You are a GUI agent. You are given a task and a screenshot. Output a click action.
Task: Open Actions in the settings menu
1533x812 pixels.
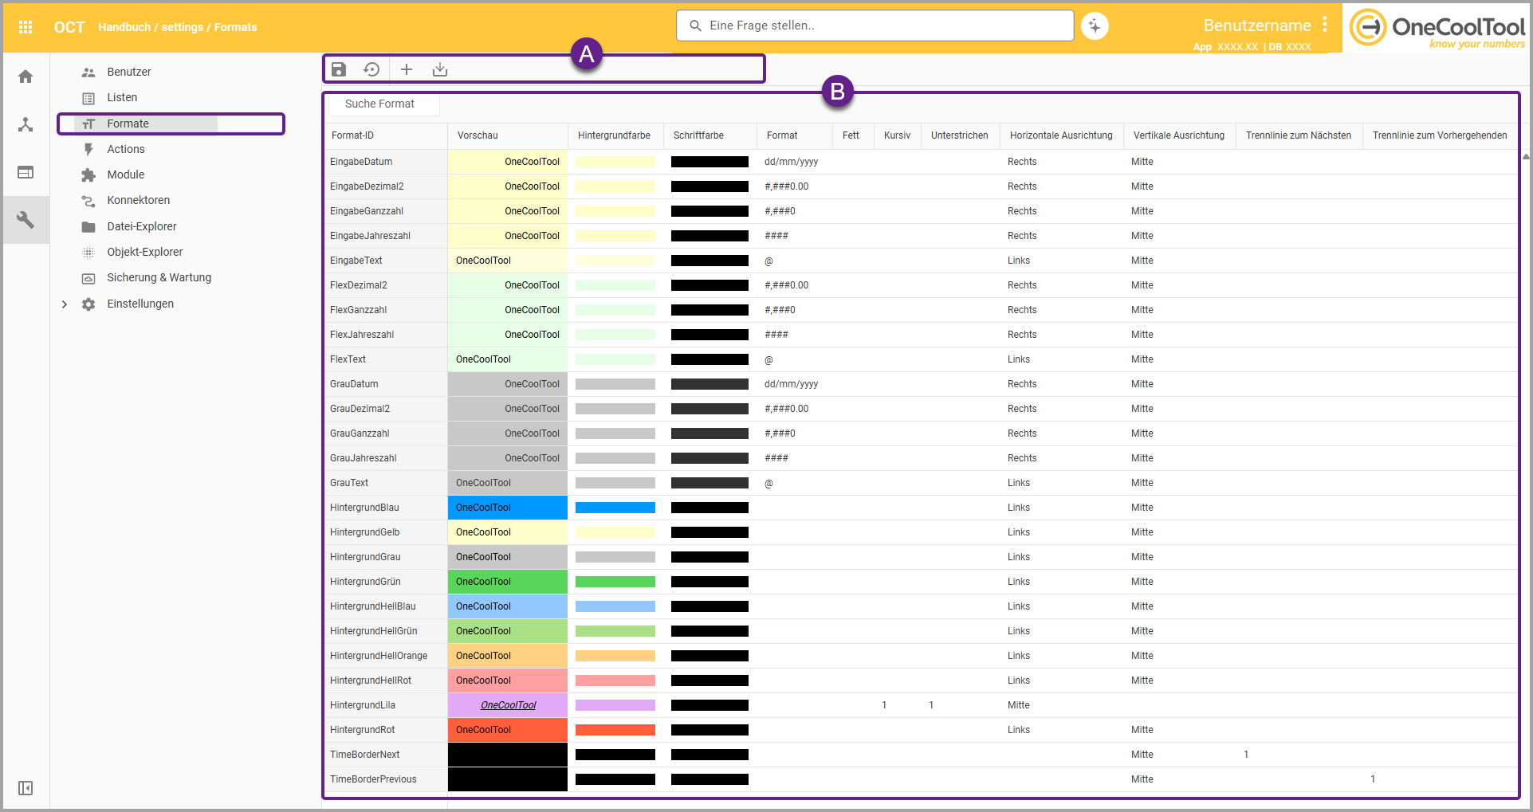(x=126, y=149)
